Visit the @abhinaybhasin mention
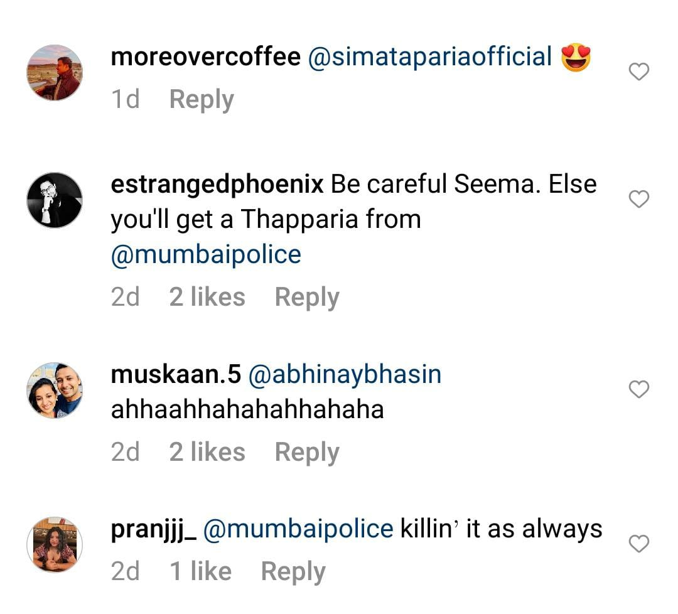Image resolution: width=678 pixels, height=614 pixels. (345, 375)
